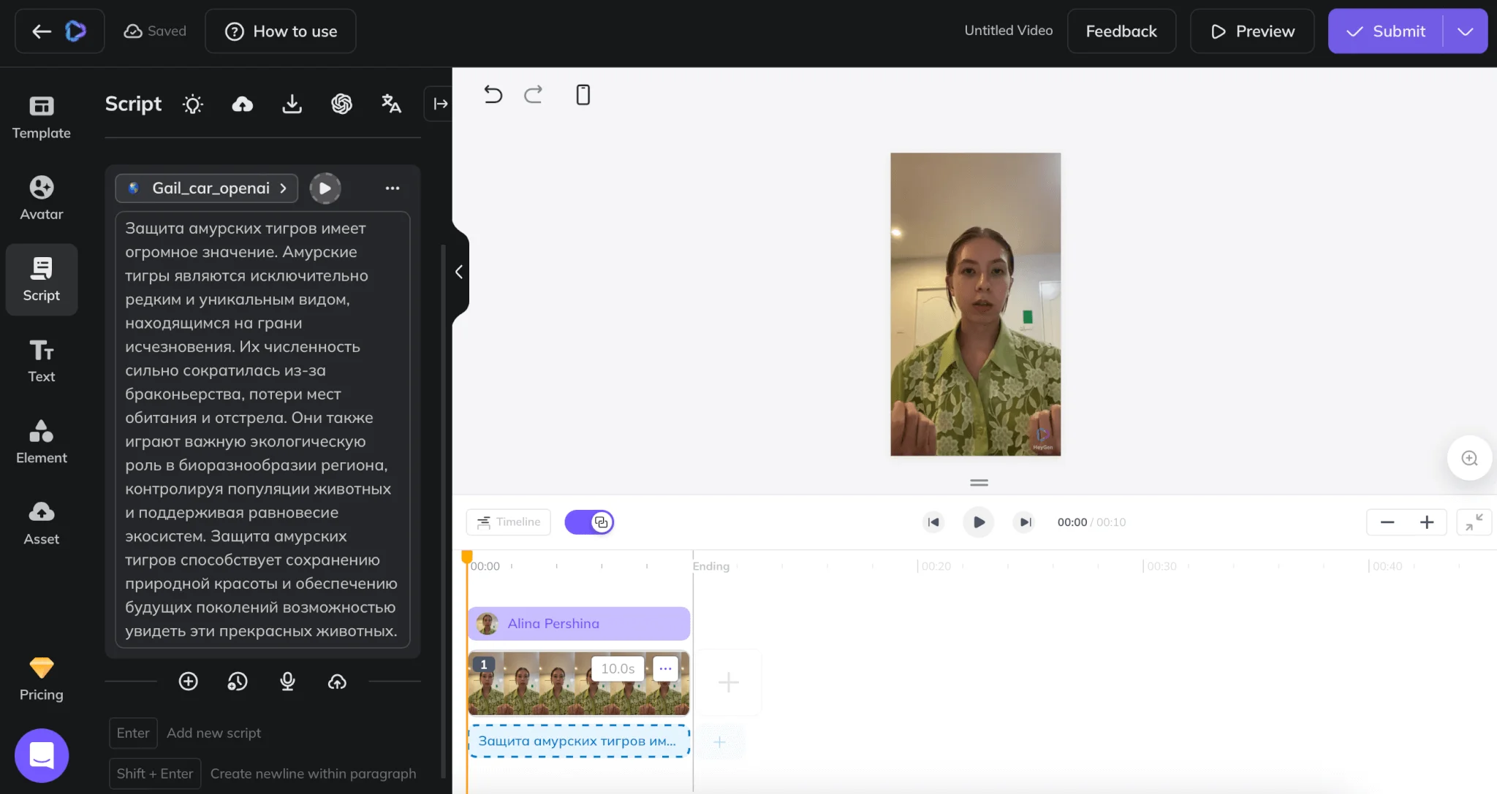Click the microphone record audio icon

pos(287,682)
